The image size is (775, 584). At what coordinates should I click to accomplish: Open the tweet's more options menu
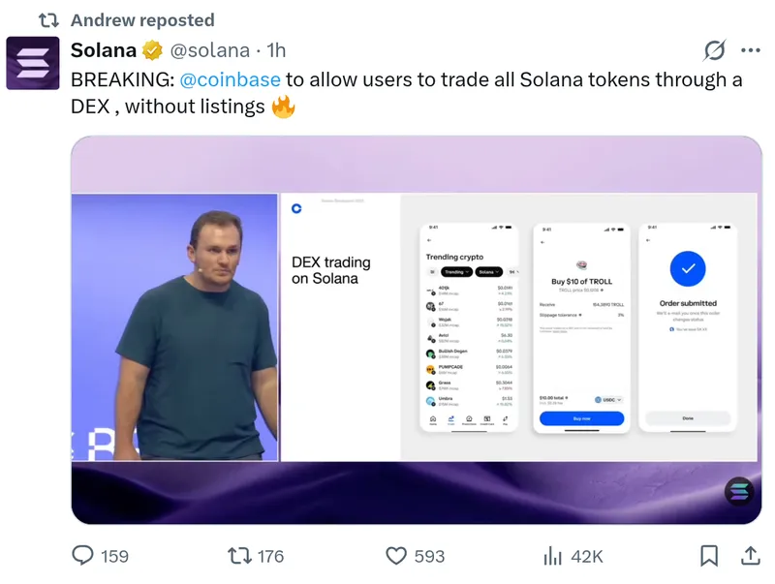[751, 51]
